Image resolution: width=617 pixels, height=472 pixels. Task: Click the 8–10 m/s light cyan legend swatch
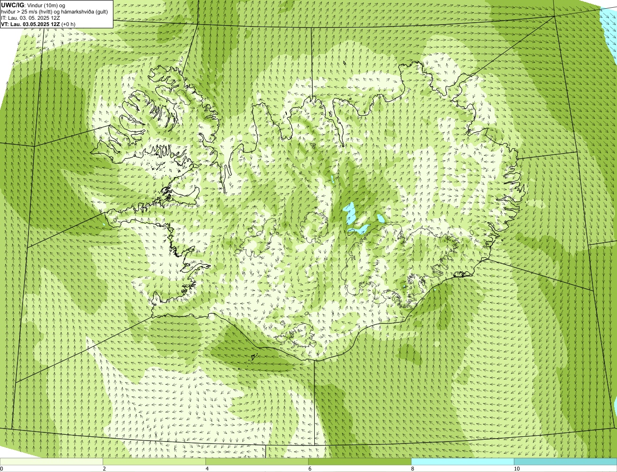(x=462, y=461)
